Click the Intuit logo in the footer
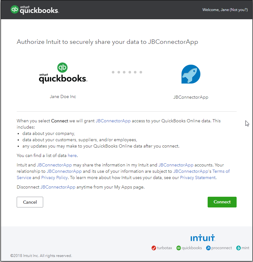The height and width of the screenshot is (262, 253). [203, 238]
